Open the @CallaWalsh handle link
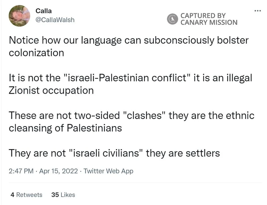 (x=55, y=20)
